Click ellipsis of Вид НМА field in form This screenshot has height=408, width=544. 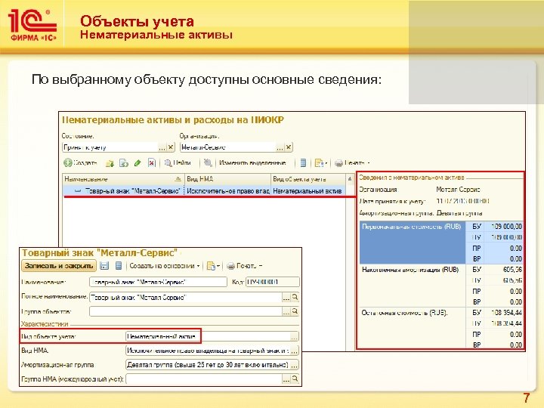294,351
